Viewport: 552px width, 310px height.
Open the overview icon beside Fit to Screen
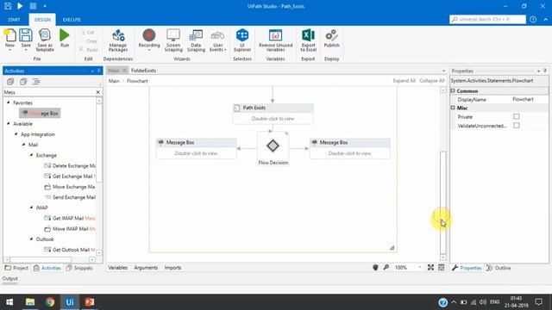click(441, 268)
